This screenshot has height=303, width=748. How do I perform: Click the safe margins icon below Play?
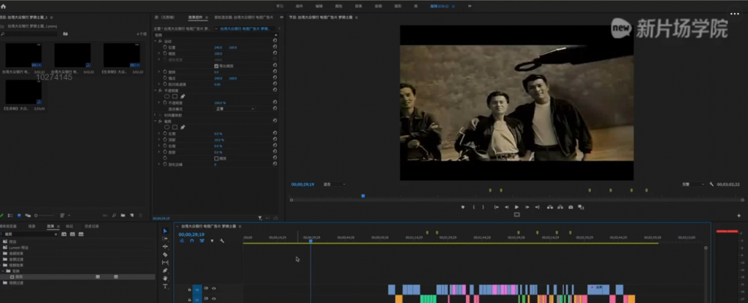(517, 215)
